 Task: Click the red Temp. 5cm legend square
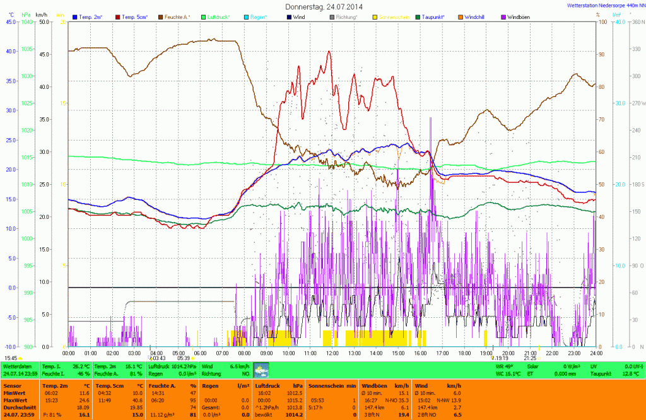coord(117,16)
